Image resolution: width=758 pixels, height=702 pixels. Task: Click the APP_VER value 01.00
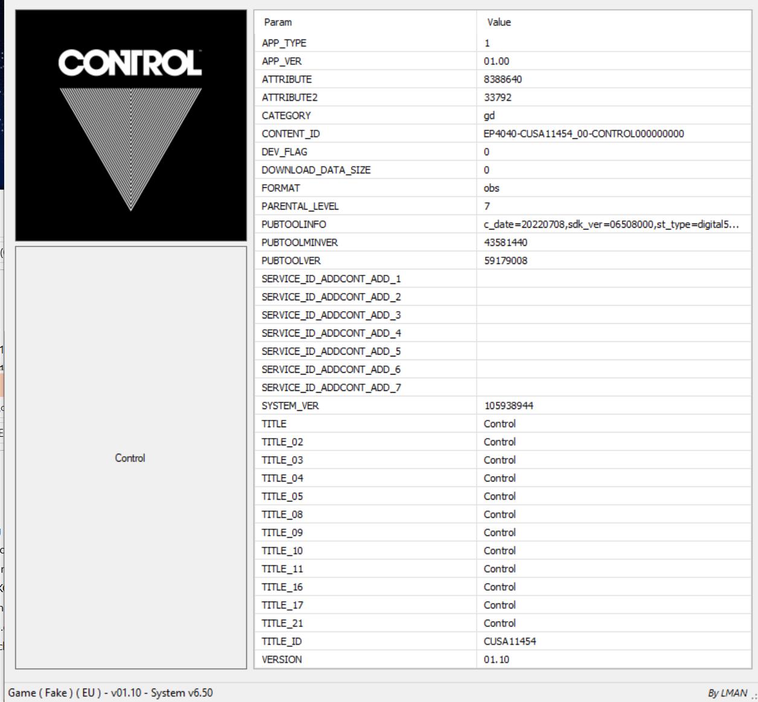496,61
